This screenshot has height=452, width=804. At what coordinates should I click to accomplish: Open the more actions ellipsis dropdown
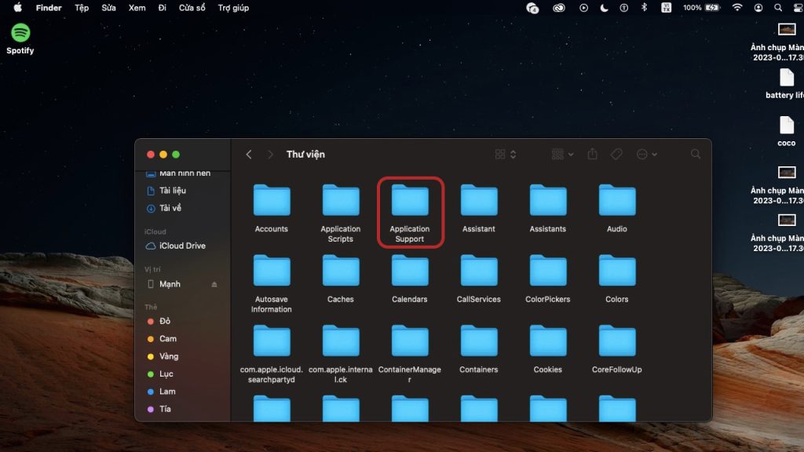click(648, 155)
